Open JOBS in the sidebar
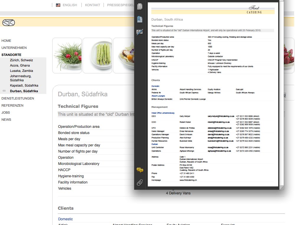295x225 pixels. (6, 113)
